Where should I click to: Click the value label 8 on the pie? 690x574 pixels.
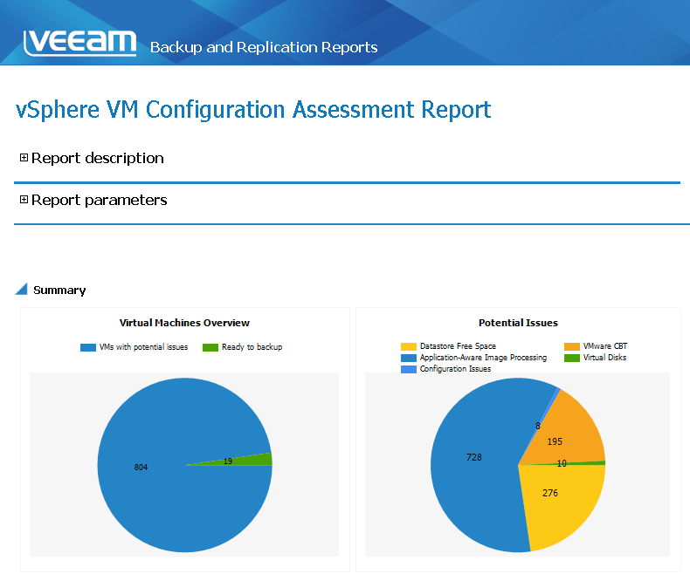538,426
